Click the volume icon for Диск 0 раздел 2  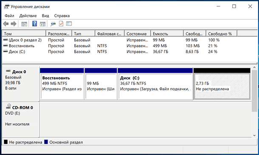pos(6,40)
